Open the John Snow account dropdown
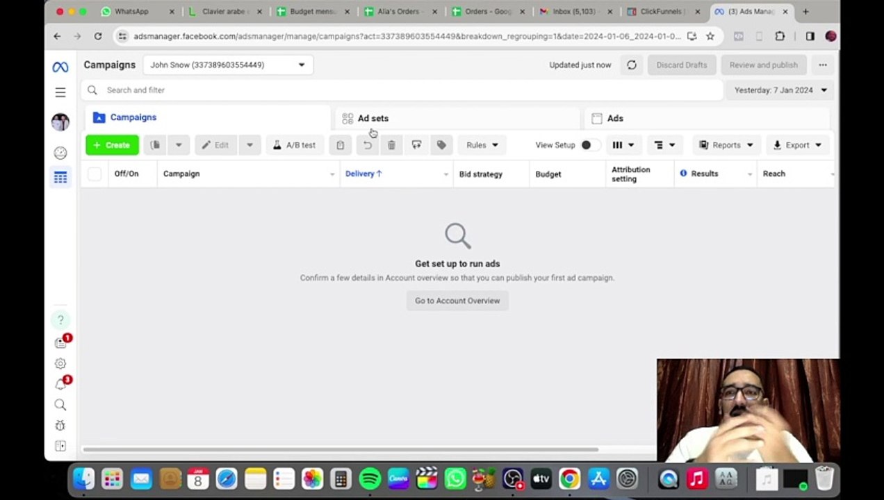The width and height of the screenshot is (884, 500). coord(228,65)
